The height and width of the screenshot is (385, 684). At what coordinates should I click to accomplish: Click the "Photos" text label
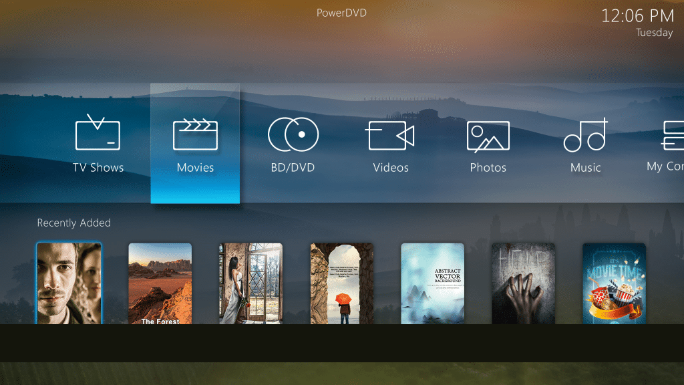(488, 168)
